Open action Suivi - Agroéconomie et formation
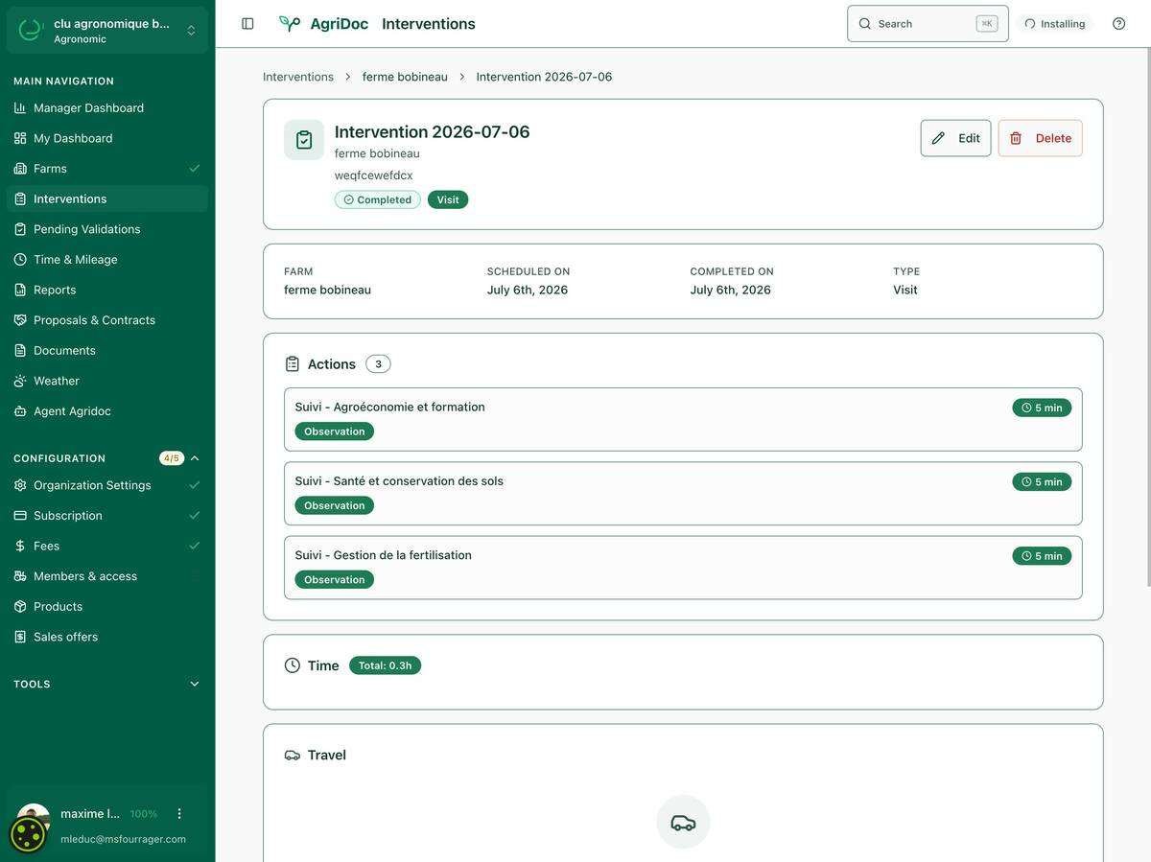The image size is (1151, 862). tap(683, 419)
